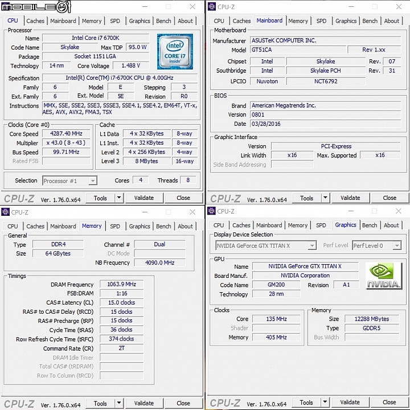410x410 pixels.
Task: Click multiplier value x 43.0 (8 - 43)
Action: point(66,143)
